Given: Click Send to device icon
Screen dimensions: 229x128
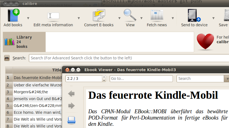Looking at the screenshot, I should [194, 15].
